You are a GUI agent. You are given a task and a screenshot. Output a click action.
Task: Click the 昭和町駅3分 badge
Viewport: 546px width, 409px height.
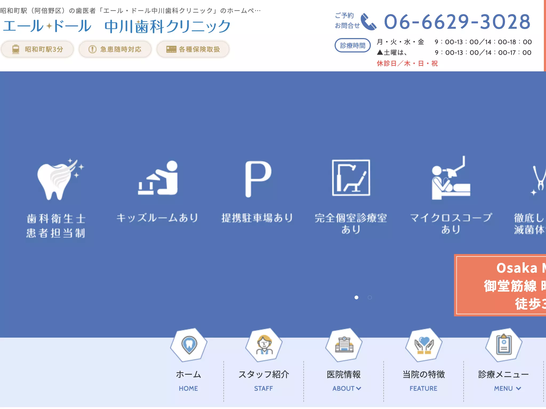pos(37,49)
